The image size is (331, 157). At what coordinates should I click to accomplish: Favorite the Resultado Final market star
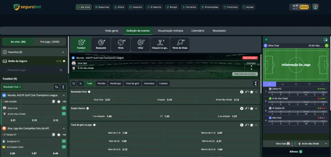(252, 92)
